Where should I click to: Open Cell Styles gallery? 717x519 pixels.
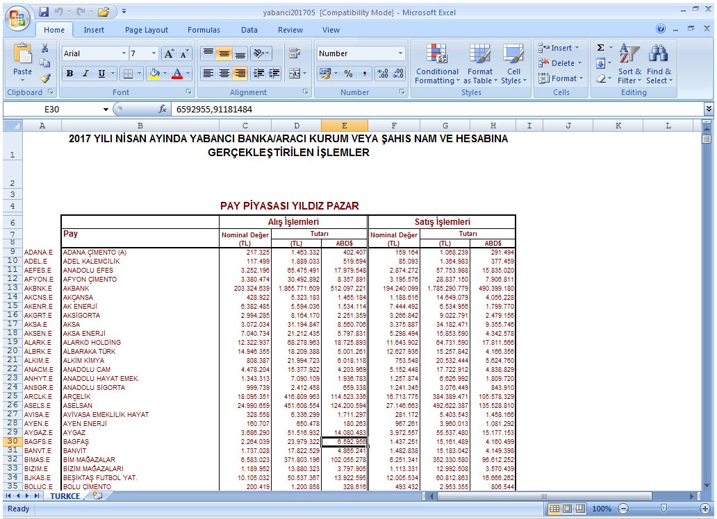click(513, 64)
